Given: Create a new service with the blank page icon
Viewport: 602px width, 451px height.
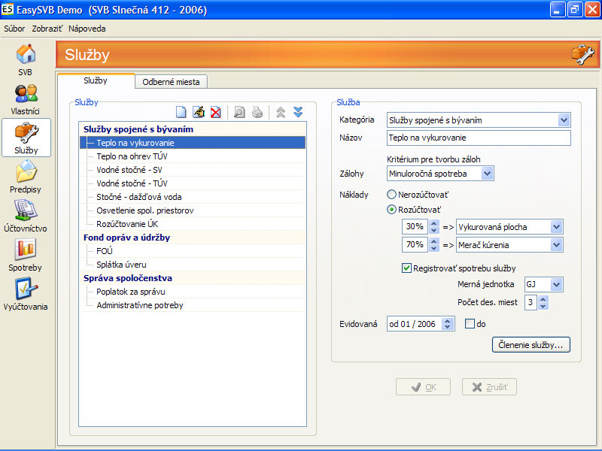Looking at the screenshot, I should click(x=181, y=112).
